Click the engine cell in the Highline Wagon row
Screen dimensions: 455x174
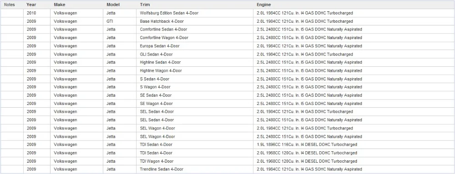tap(309, 70)
